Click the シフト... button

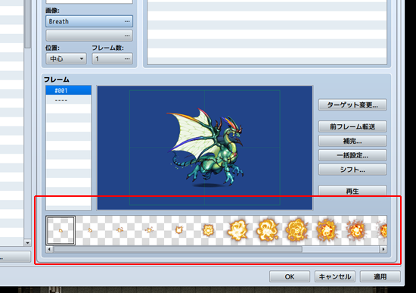[x=352, y=170]
